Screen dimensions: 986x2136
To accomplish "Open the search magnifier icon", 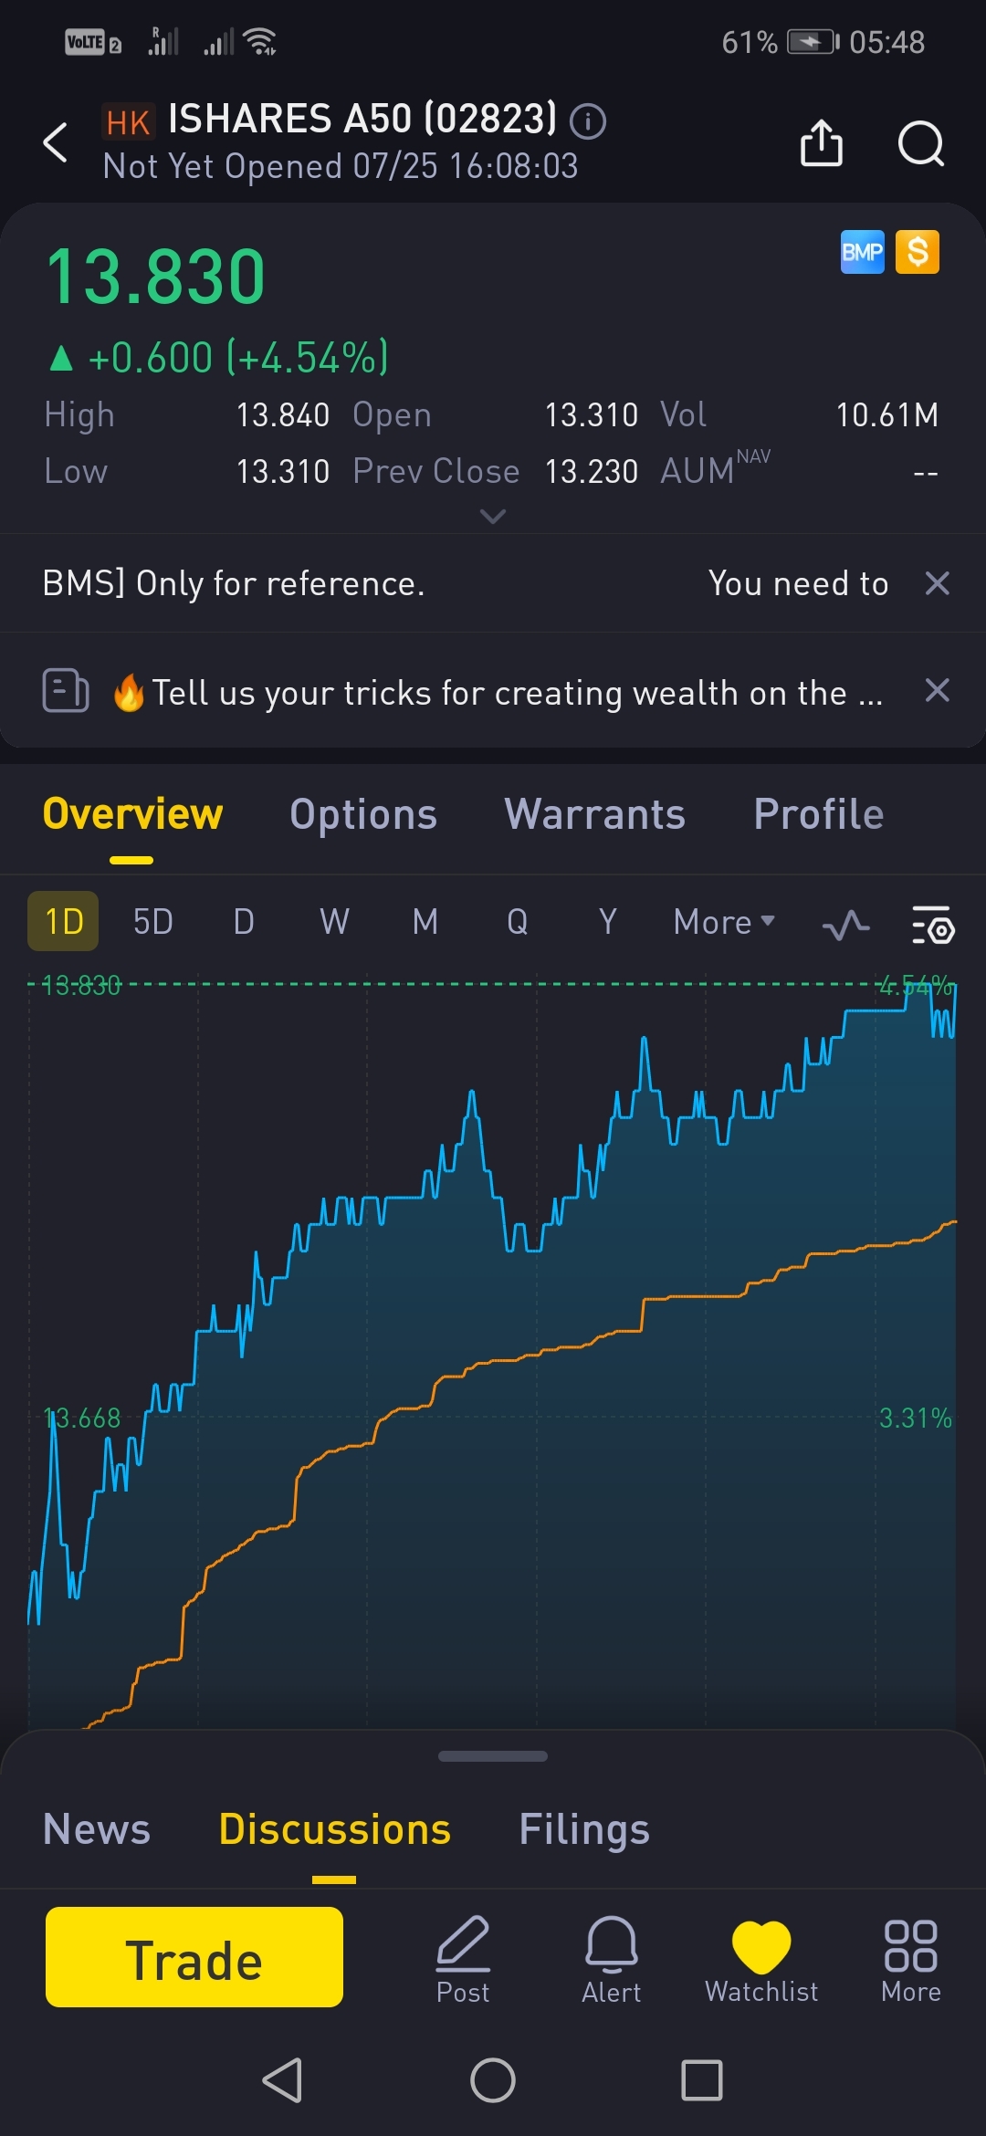I will coord(920,143).
